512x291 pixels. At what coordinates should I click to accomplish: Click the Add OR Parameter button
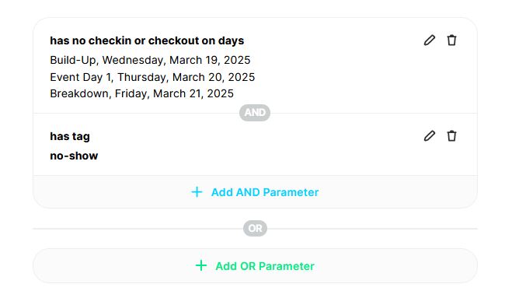(x=255, y=265)
